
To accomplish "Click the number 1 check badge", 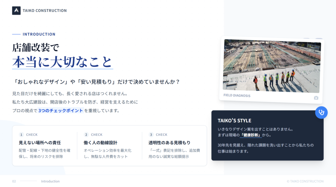I will (21, 135).
